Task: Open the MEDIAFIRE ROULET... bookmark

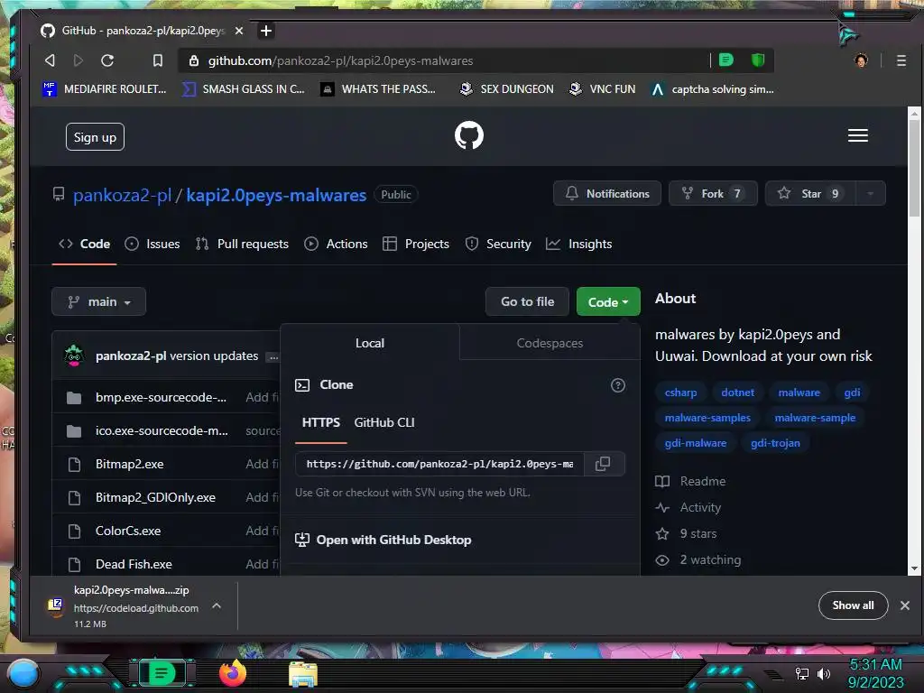Action: [x=105, y=89]
